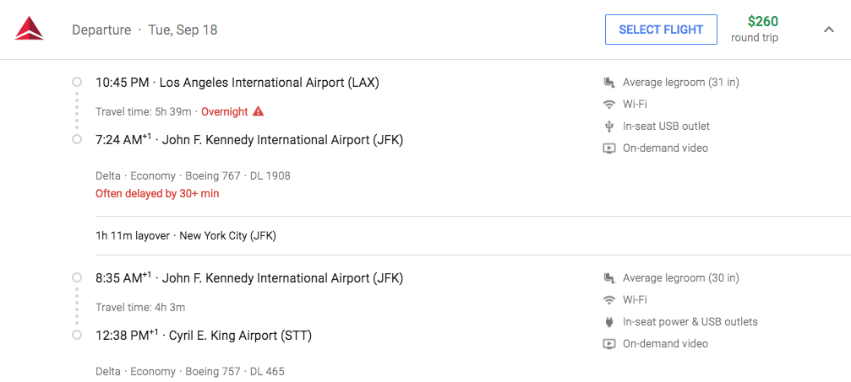851x382 pixels.
Task: Click the second flight's on-demand video icon
Action: 608,344
